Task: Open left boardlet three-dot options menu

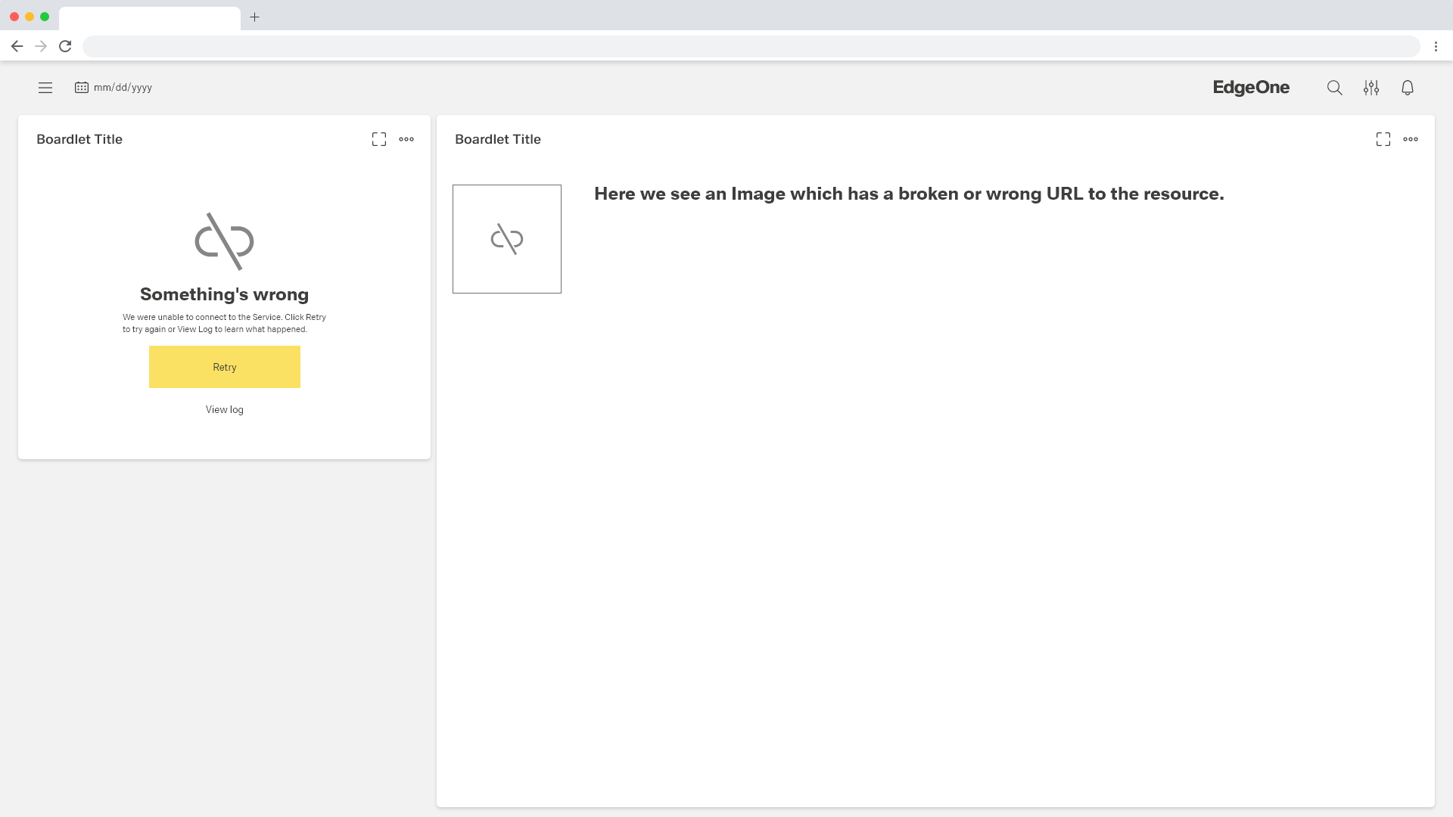Action: point(406,139)
